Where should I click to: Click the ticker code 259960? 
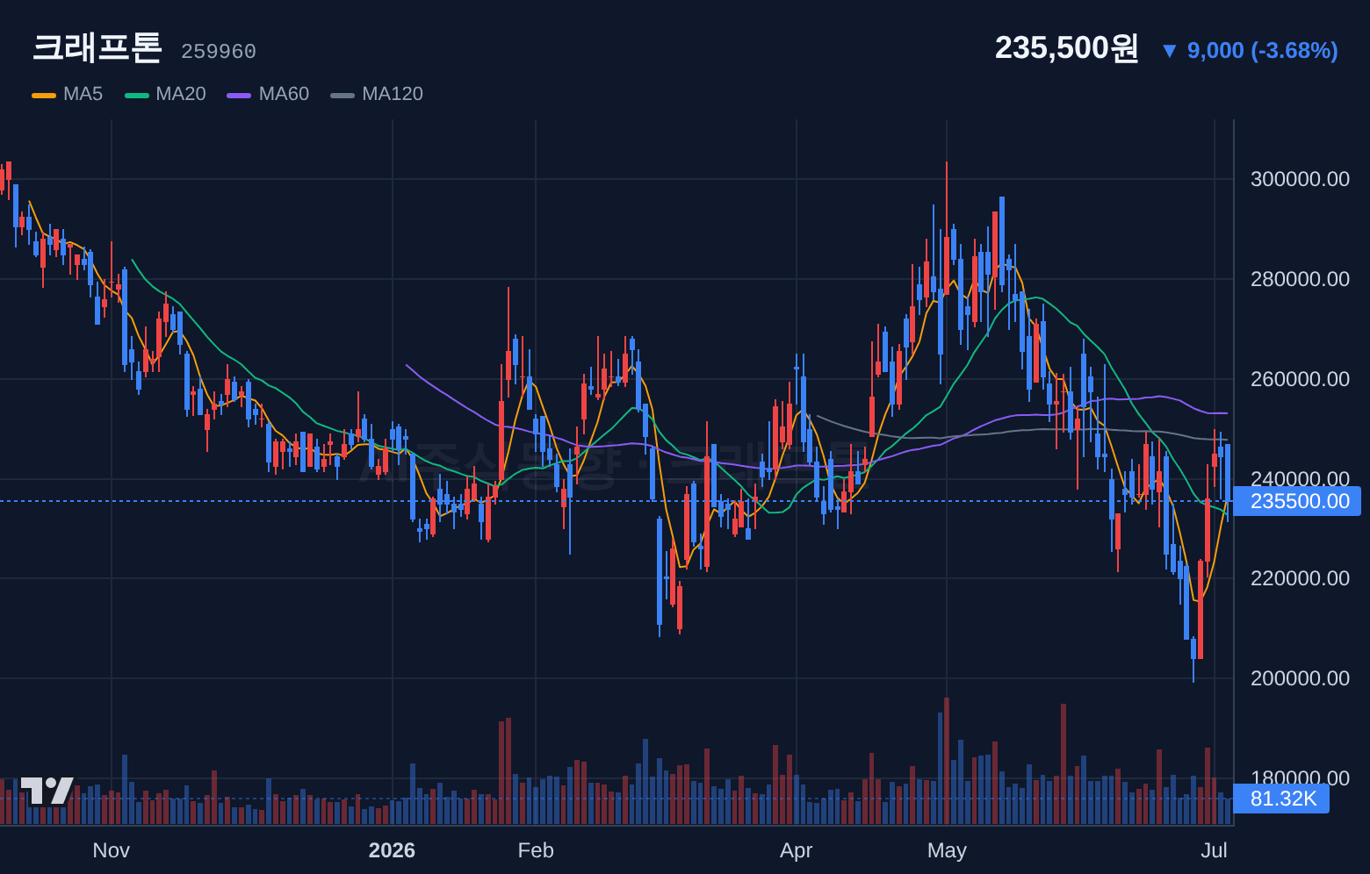click(x=219, y=52)
